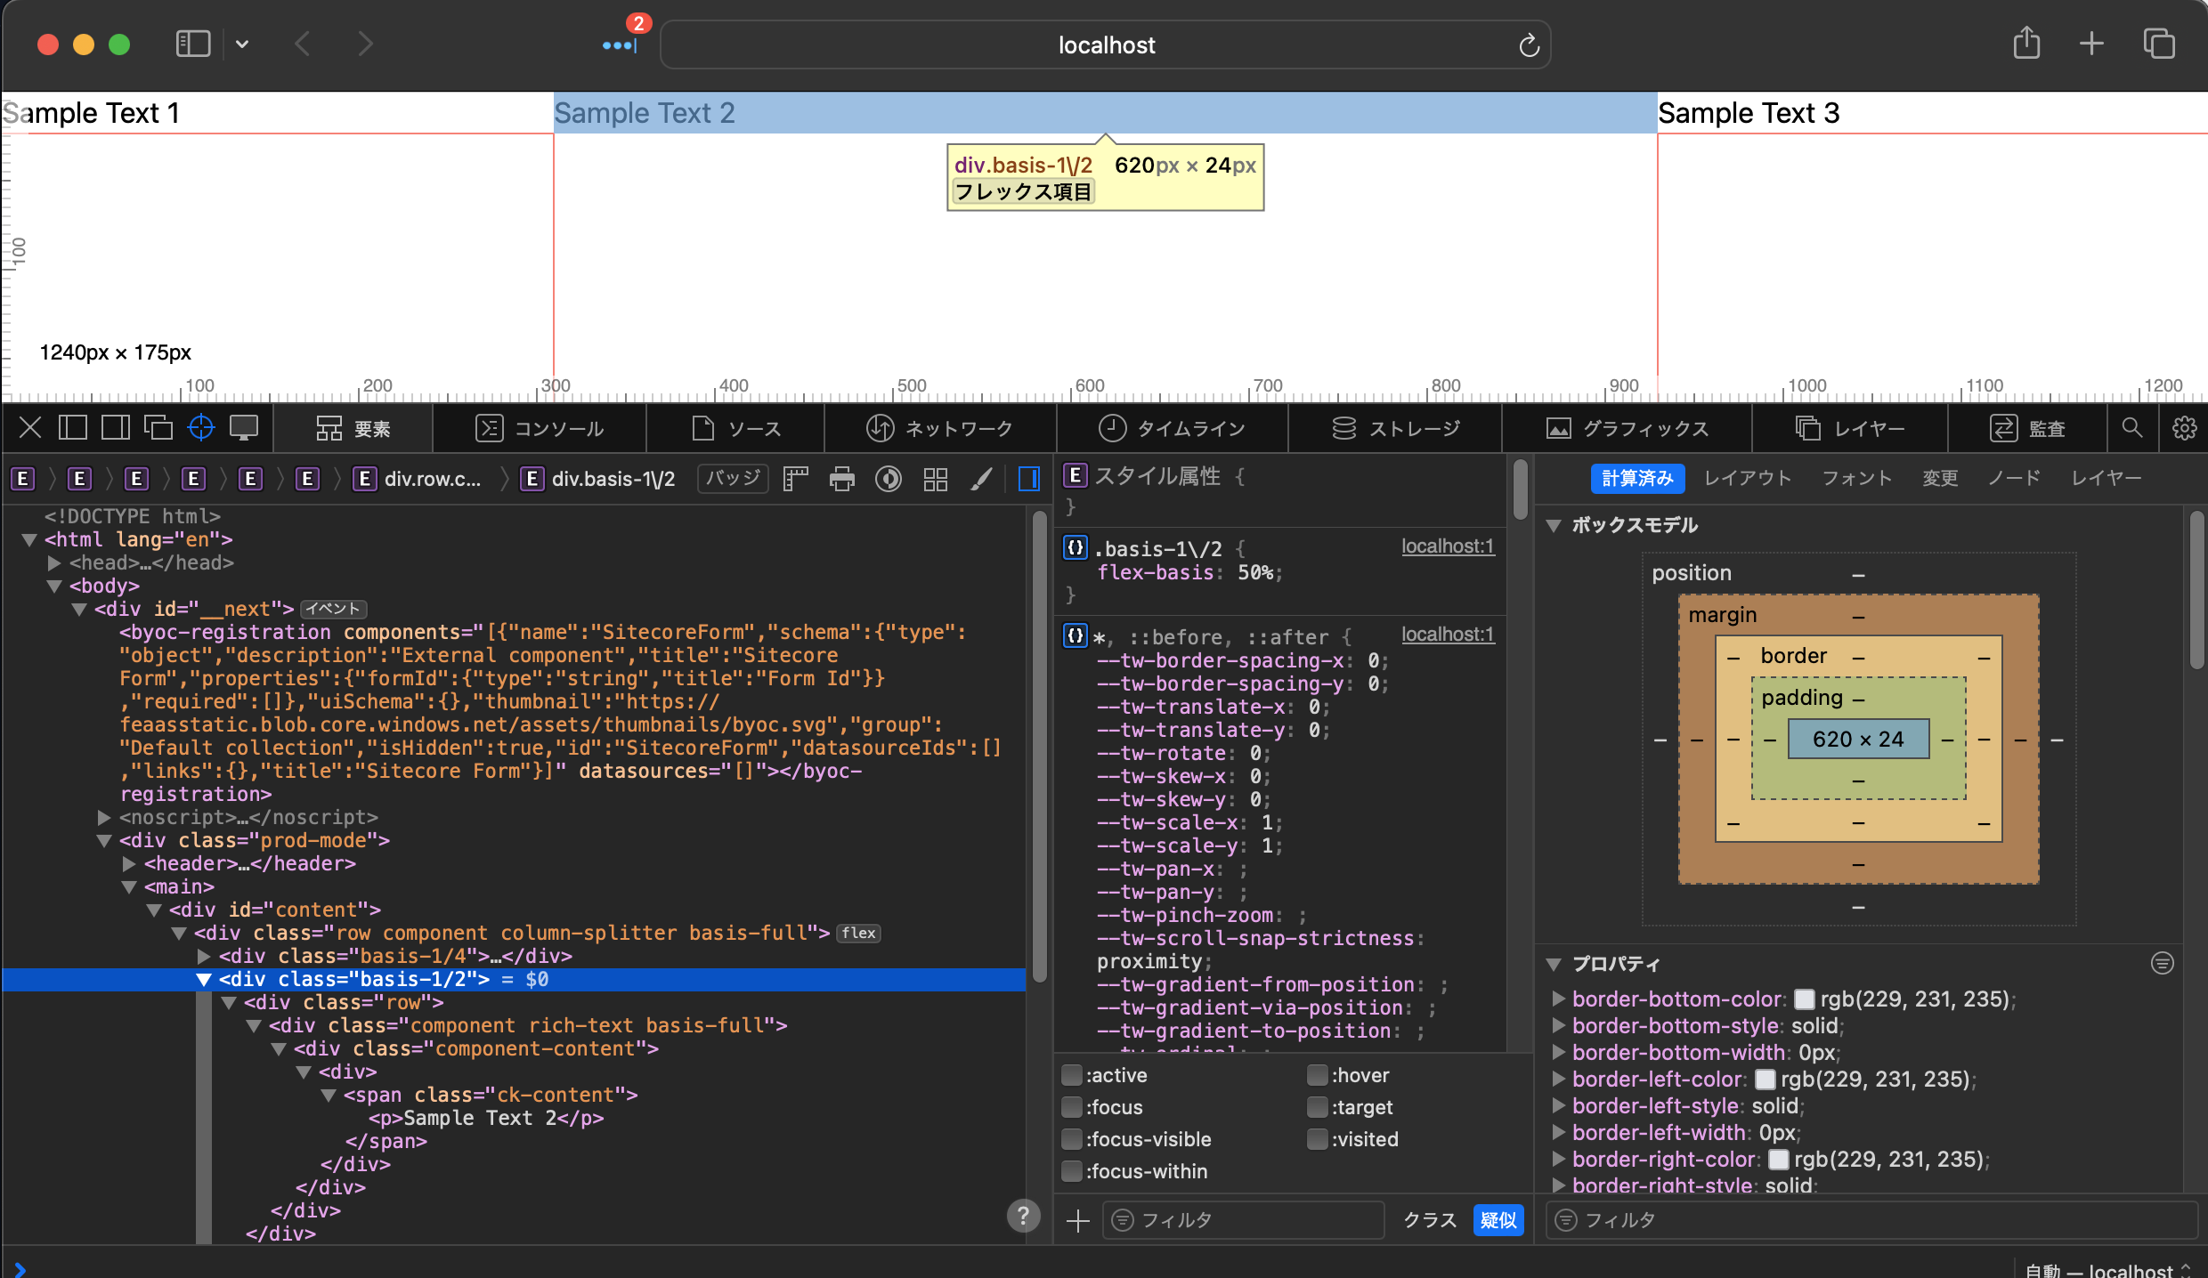Click the border-right-color swatch

point(1778,1160)
